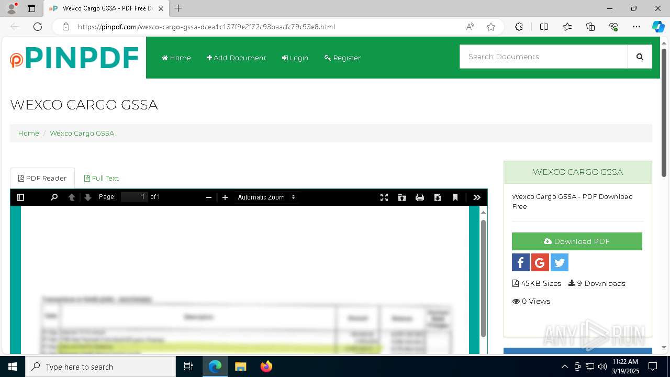Switch to the PDF Reader tab

tap(42, 178)
